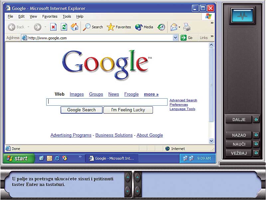Click the Stop loading icon

(53, 27)
